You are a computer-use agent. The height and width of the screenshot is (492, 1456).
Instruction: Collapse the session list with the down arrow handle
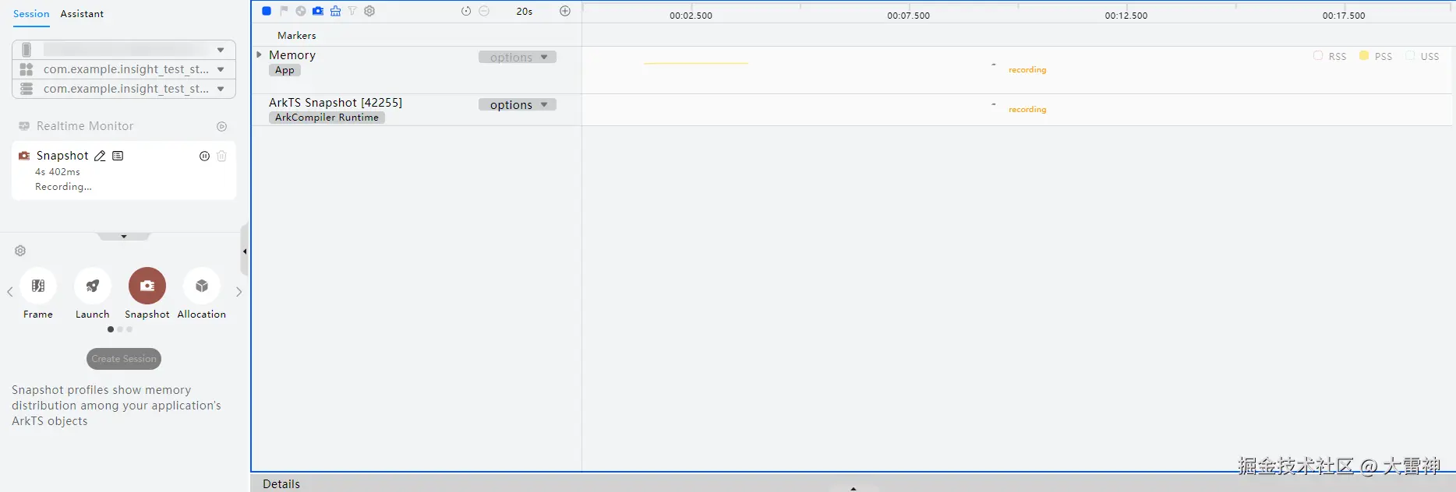click(x=124, y=236)
